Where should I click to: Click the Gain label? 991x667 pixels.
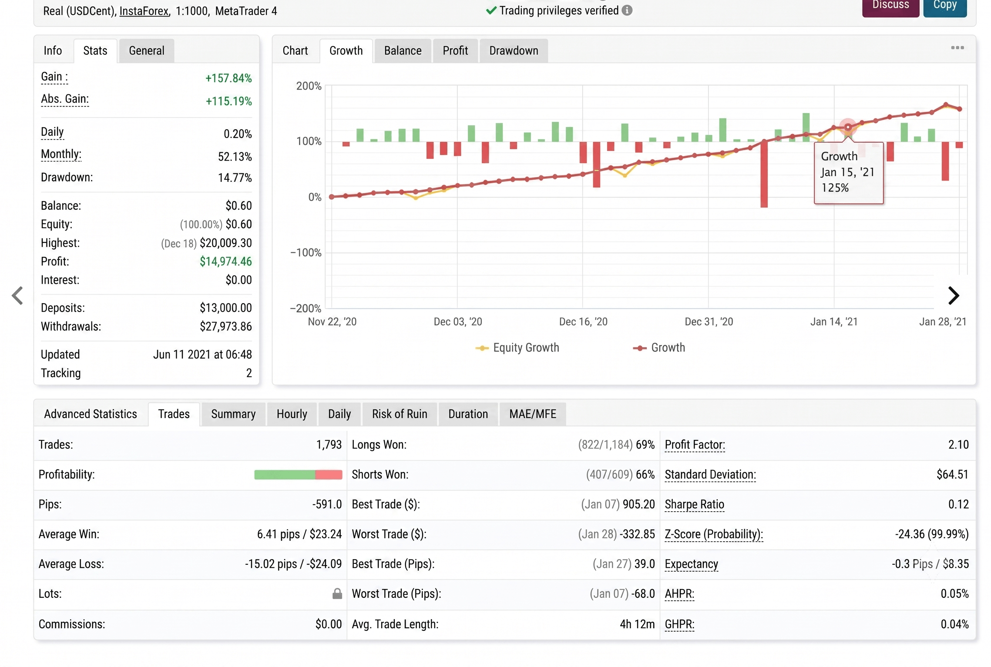click(x=54, y=77)
